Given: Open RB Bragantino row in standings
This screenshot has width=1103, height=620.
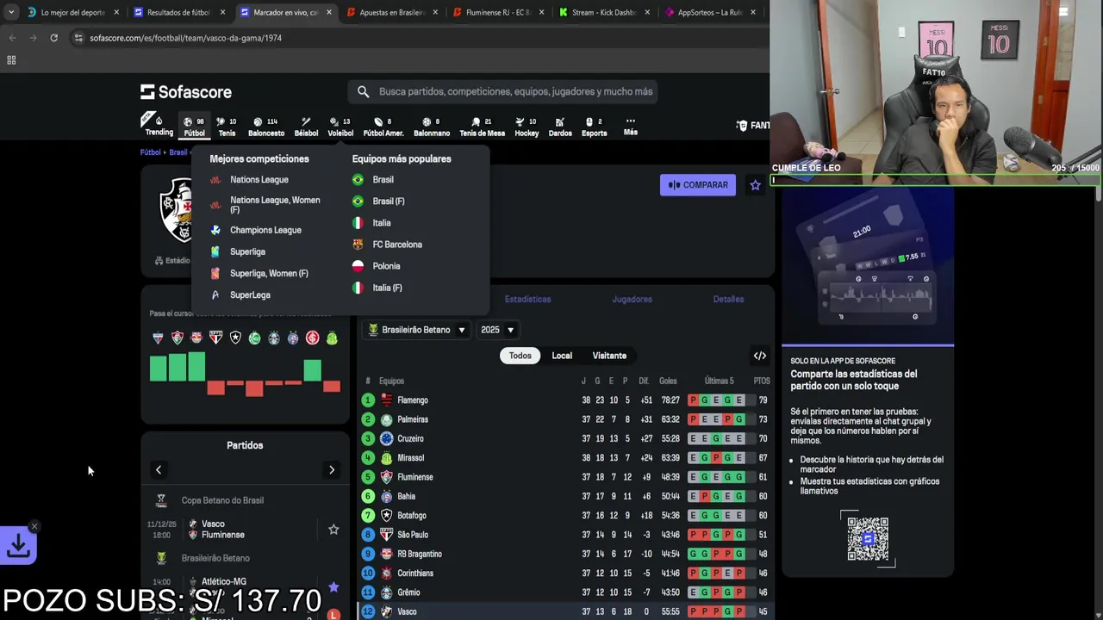Looking at the screenshot, I should tap(566, 554).
